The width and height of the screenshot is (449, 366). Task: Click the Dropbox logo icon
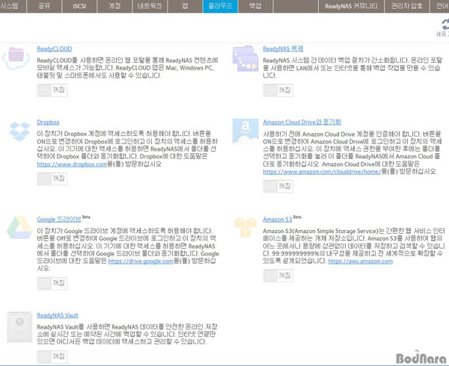click(19, 131)
